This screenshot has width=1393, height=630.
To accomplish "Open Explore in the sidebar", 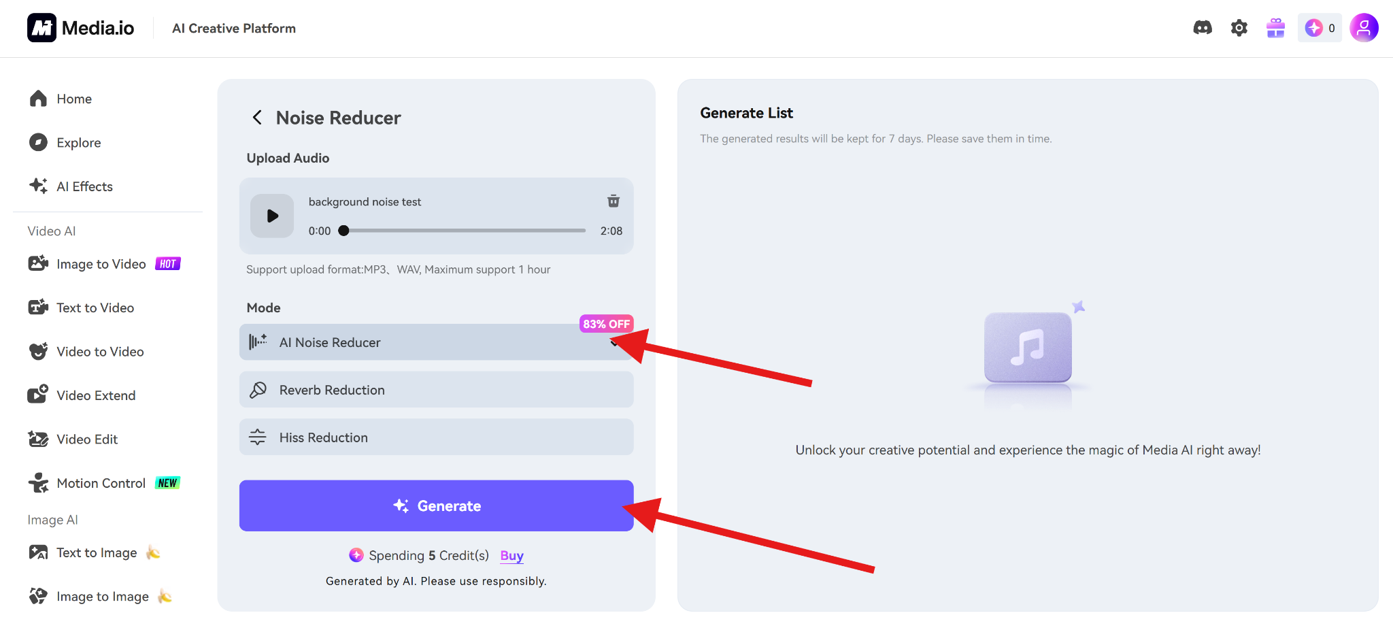I will click(78, 143).
